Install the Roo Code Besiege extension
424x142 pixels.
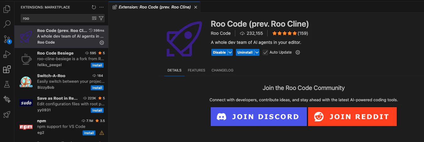tap(97, 65)
